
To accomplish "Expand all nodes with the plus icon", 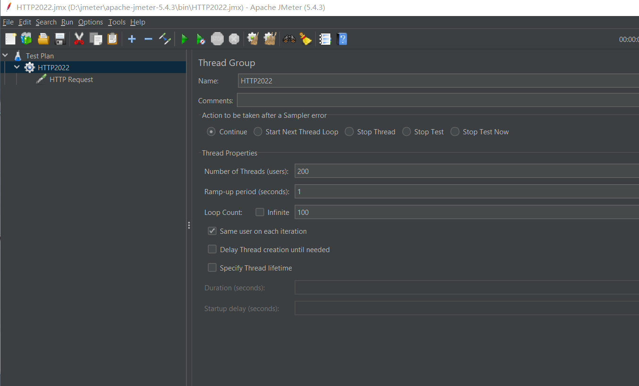I will click(x=132, y=39).
